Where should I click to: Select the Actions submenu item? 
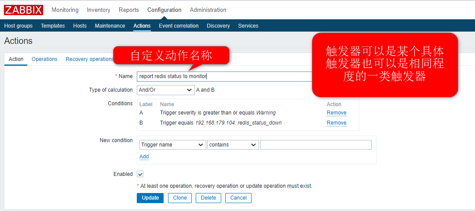142,26
